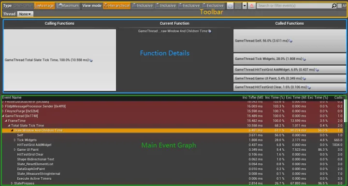Click the round blue history icon in toolbar
348x186 pixels.
[x=230, y=6]
